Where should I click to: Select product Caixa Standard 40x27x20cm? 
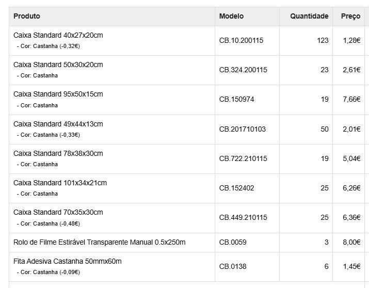tap(58, 35)
